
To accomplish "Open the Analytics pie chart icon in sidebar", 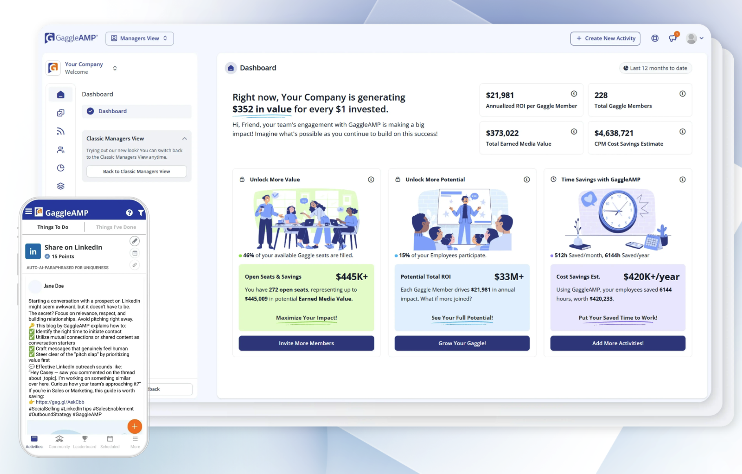I will tap(60, 167).
